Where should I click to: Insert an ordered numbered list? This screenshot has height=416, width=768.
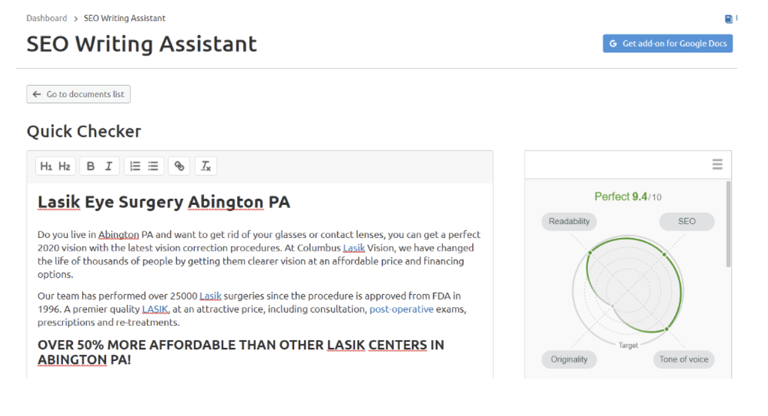pyautogui.click(x=135, y=166)
